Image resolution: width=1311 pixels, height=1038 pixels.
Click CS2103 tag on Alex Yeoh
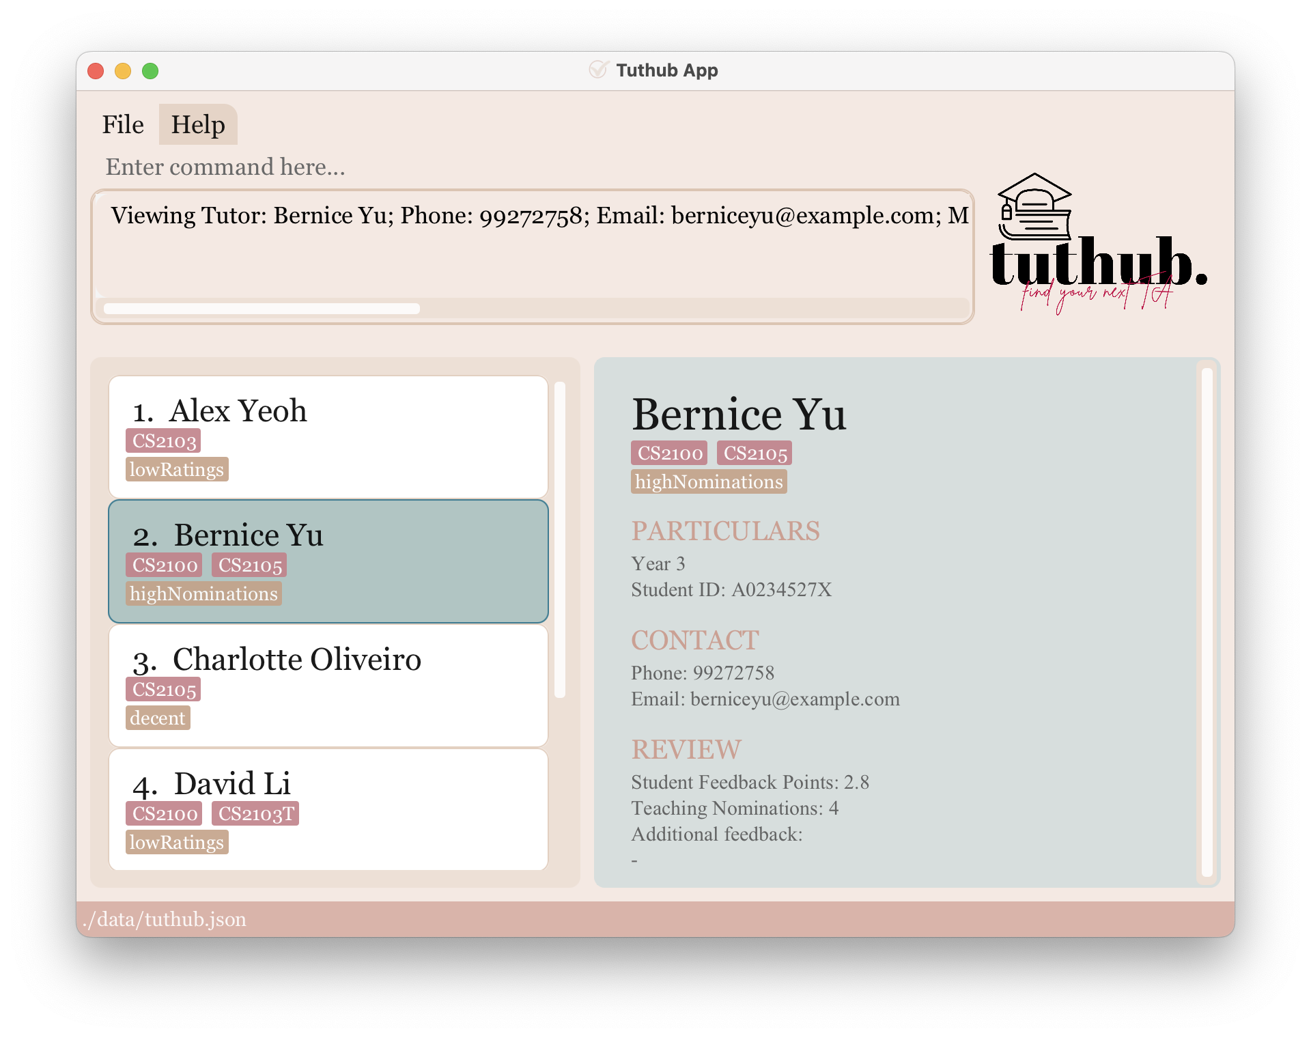[164, 441]
